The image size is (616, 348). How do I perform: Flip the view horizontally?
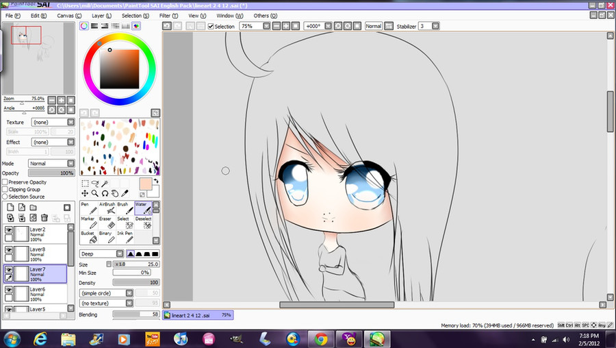click(389, 26)
